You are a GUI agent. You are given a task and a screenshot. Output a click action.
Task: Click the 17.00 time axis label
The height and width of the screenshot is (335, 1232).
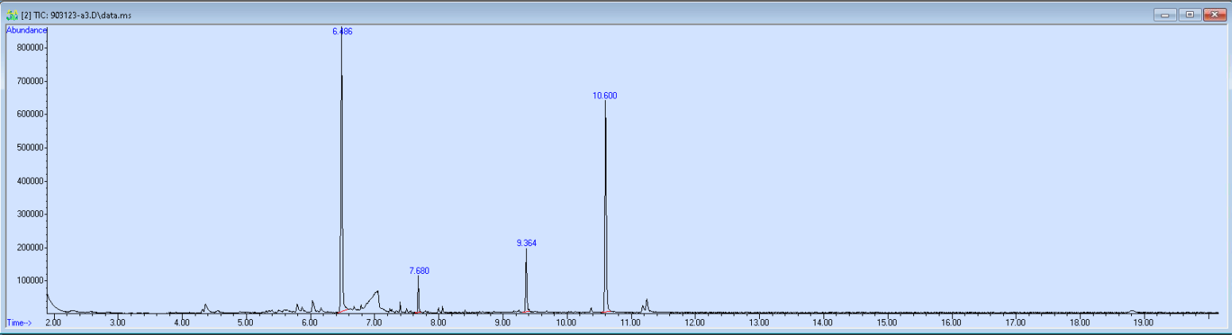click(x=1015, y=323)
